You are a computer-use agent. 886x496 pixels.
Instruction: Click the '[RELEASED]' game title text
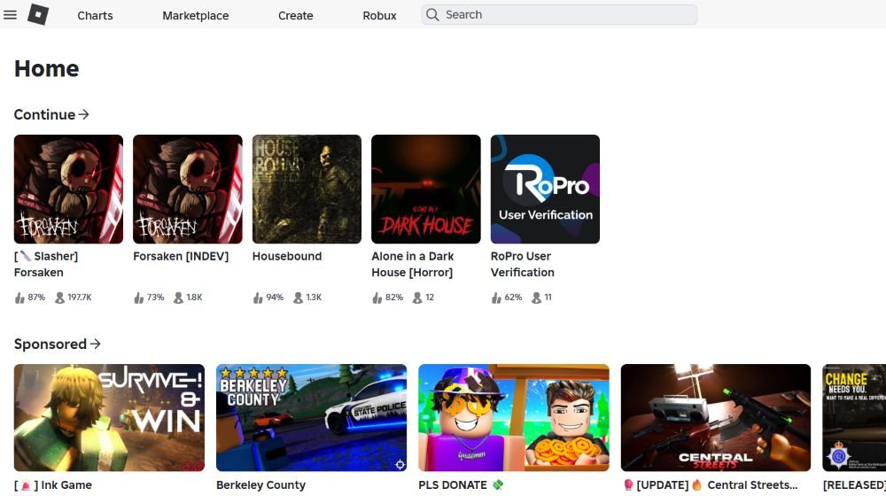854,485
